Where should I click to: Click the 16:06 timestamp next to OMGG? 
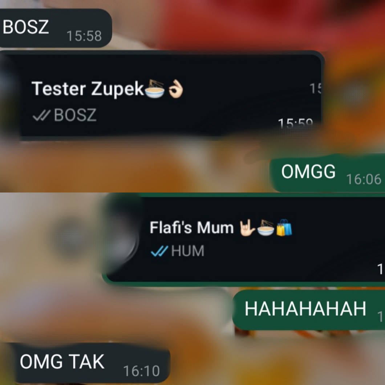pyautogui.click(x=364, y=179)
